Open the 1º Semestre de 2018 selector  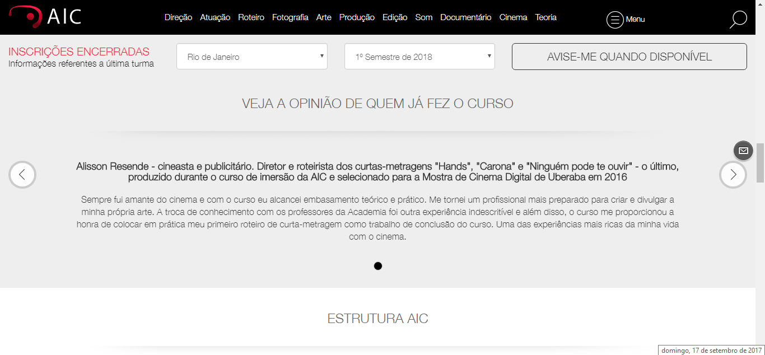pyautogui.click(x=419, y=56)
